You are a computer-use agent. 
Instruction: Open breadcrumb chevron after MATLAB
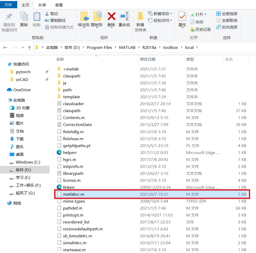pos(139,47)
